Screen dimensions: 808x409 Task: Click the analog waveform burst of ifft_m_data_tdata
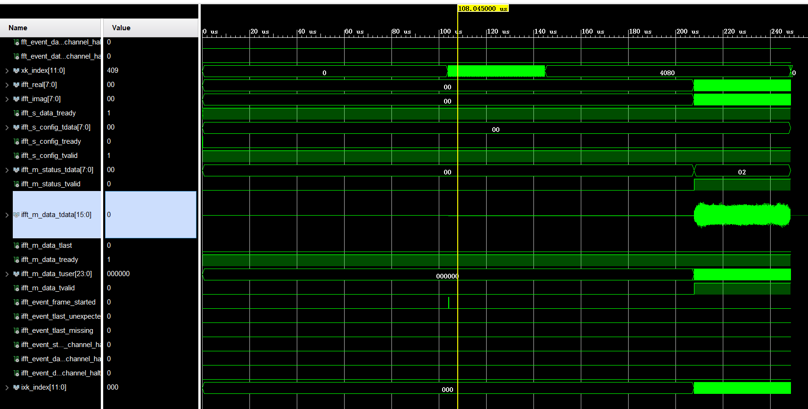tap(742, 215)
